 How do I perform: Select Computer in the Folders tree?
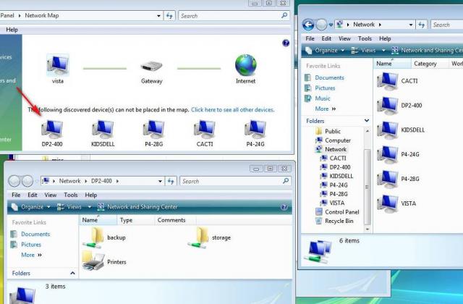click(333, 140)
